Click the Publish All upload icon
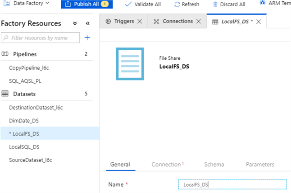 (68, 4)
